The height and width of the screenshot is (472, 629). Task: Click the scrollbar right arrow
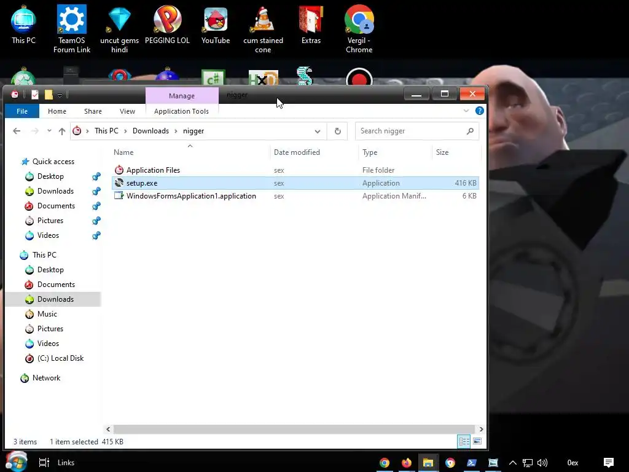click(481, 429)
